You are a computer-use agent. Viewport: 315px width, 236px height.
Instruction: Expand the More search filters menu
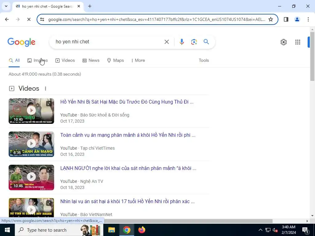138,61
